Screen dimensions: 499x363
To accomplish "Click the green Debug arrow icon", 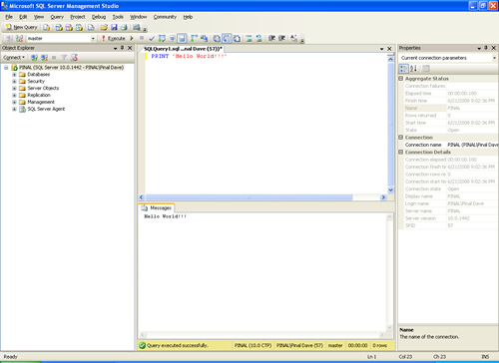I will pos(132,39).
